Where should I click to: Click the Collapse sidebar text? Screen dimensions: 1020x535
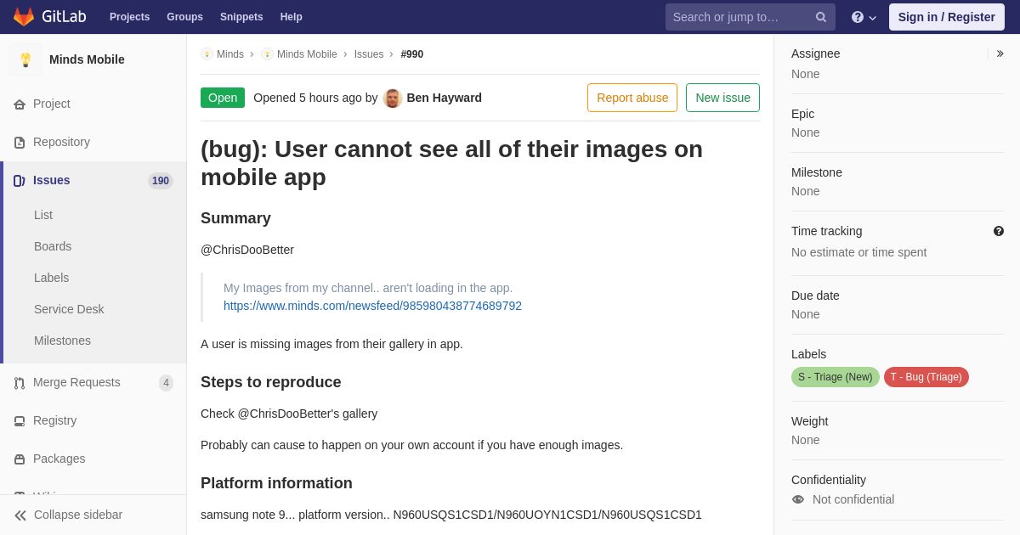click(x=78, y=515)
